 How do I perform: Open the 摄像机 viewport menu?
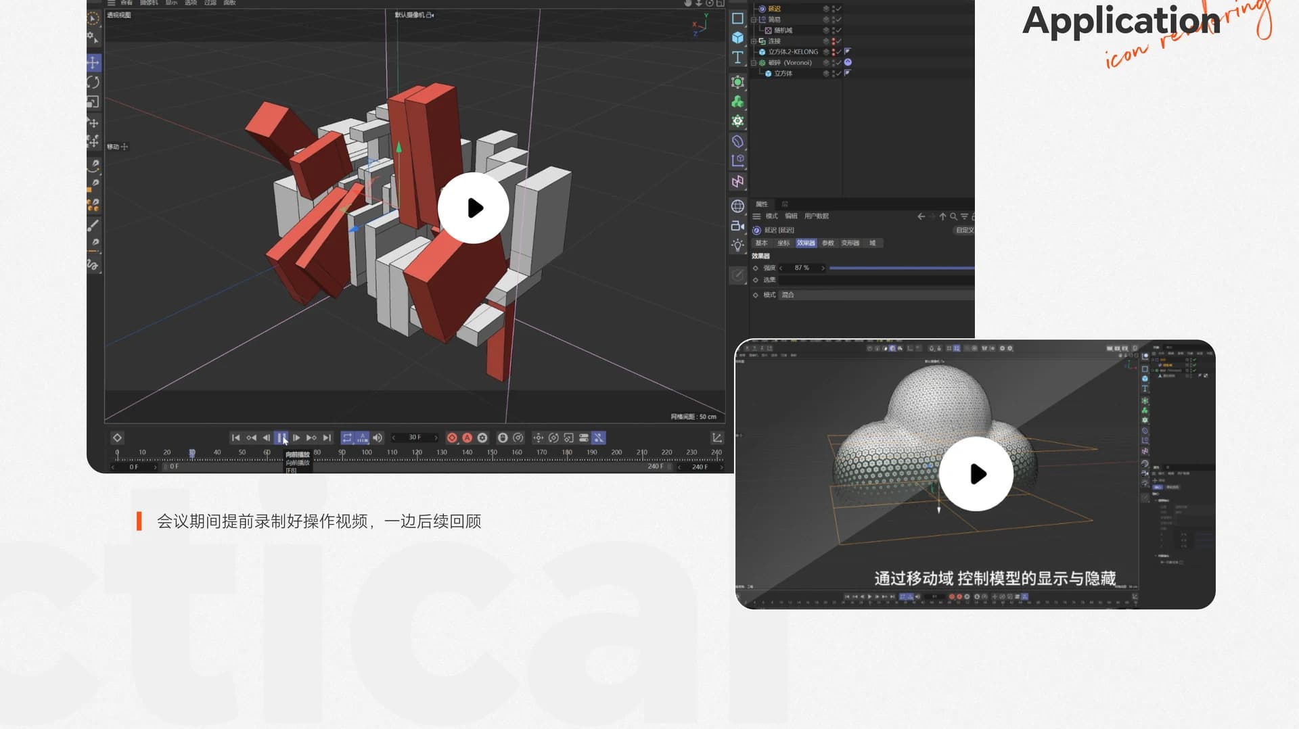click(x=149, y=3)
